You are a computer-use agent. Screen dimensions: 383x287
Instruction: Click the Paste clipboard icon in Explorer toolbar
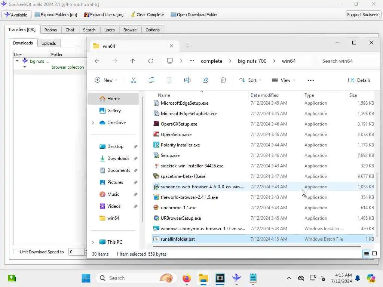169,80
